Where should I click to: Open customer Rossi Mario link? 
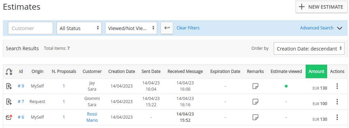tap(92, 117)
